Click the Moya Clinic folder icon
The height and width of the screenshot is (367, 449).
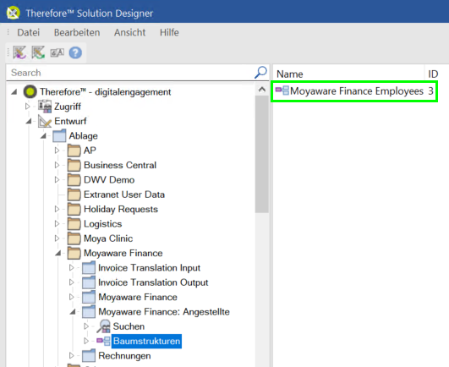tap(74, 238)
